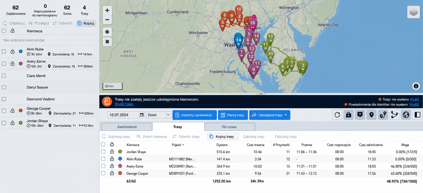Click the Waga column header
This screenshot has width=423, height=193.
(405, 145)
